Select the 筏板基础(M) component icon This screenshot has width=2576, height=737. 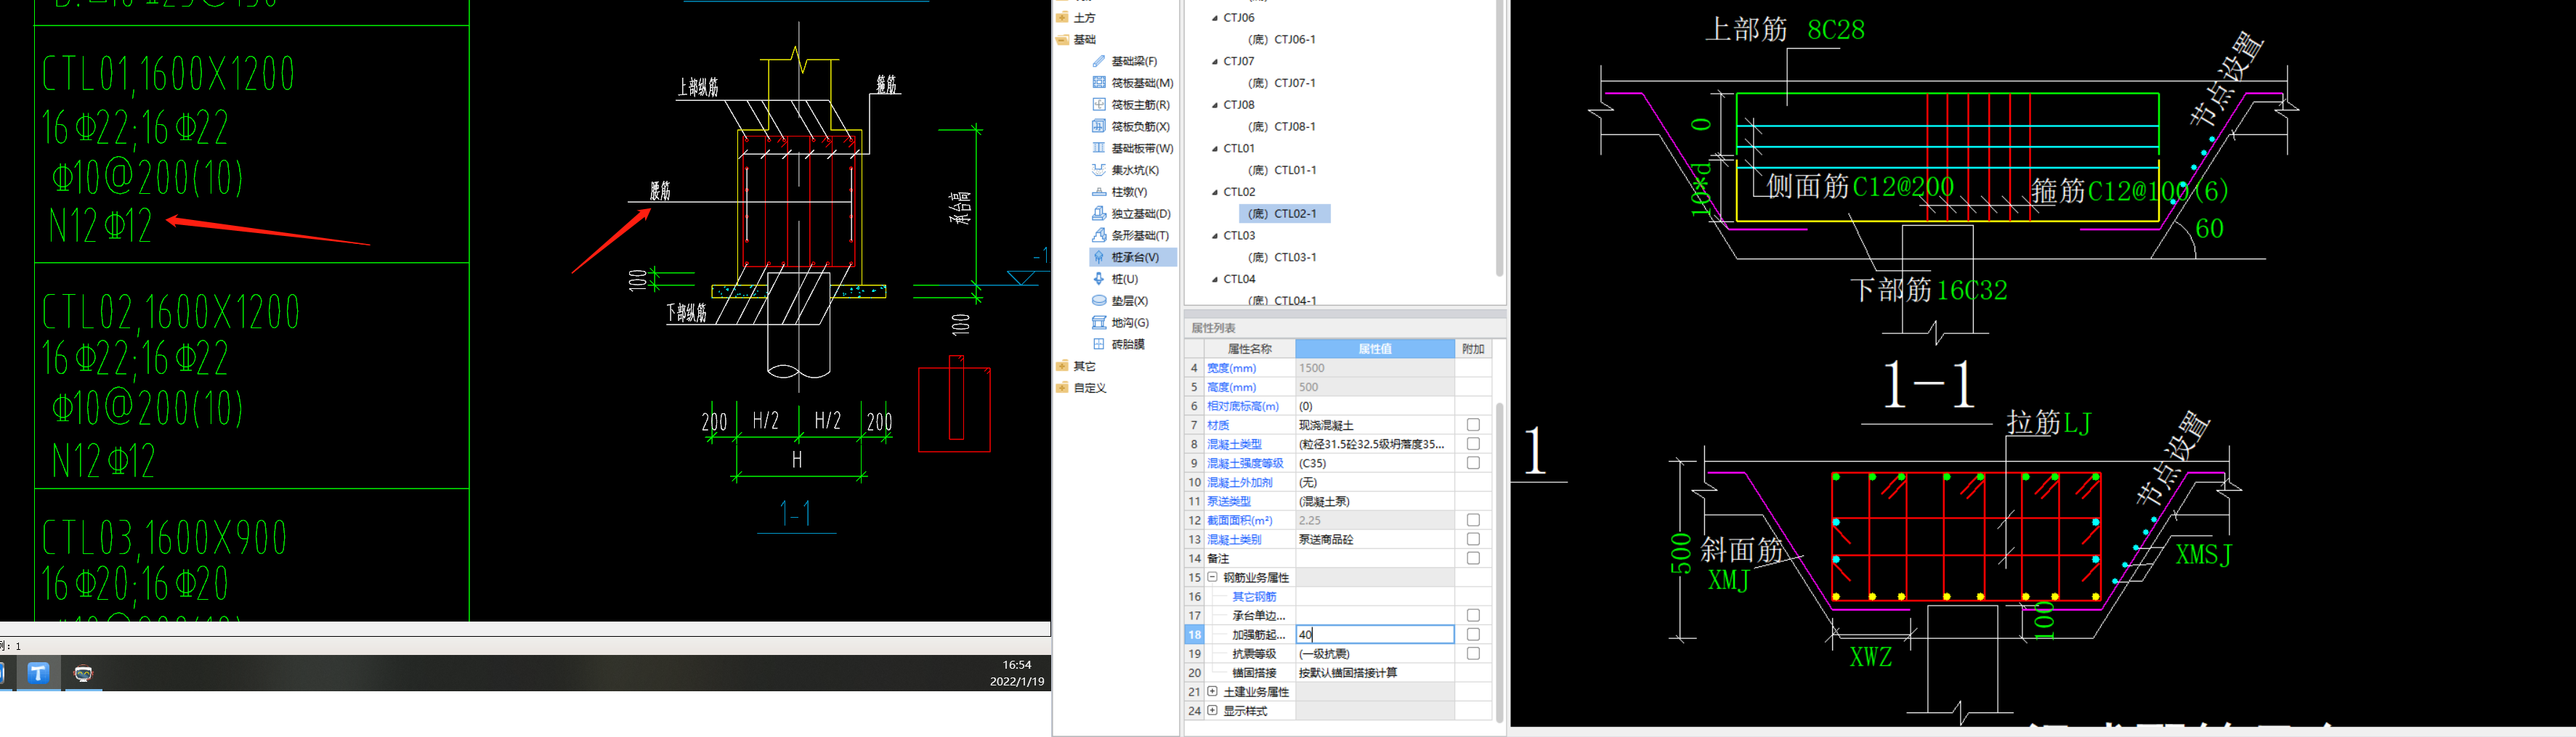tap(1099, 83)
